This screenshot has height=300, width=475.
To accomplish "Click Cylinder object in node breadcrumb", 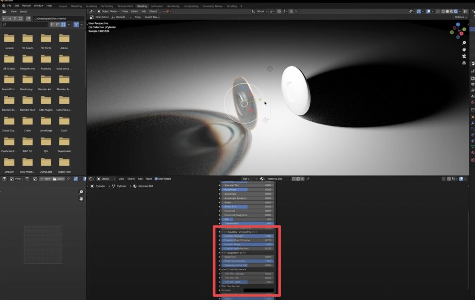I will (98, 186).
